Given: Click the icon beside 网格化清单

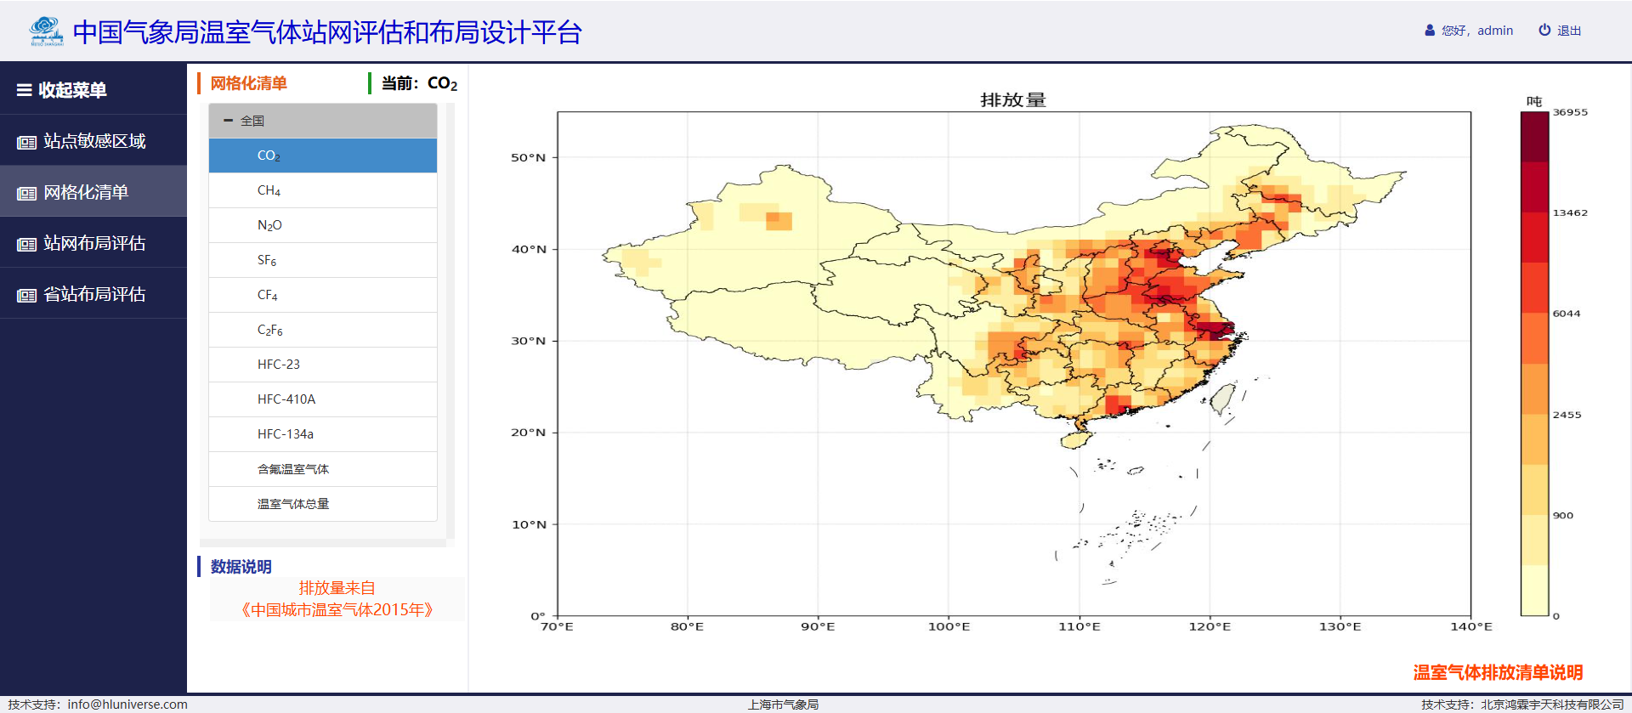Looking at the screenshot, I should click(26, 193).
